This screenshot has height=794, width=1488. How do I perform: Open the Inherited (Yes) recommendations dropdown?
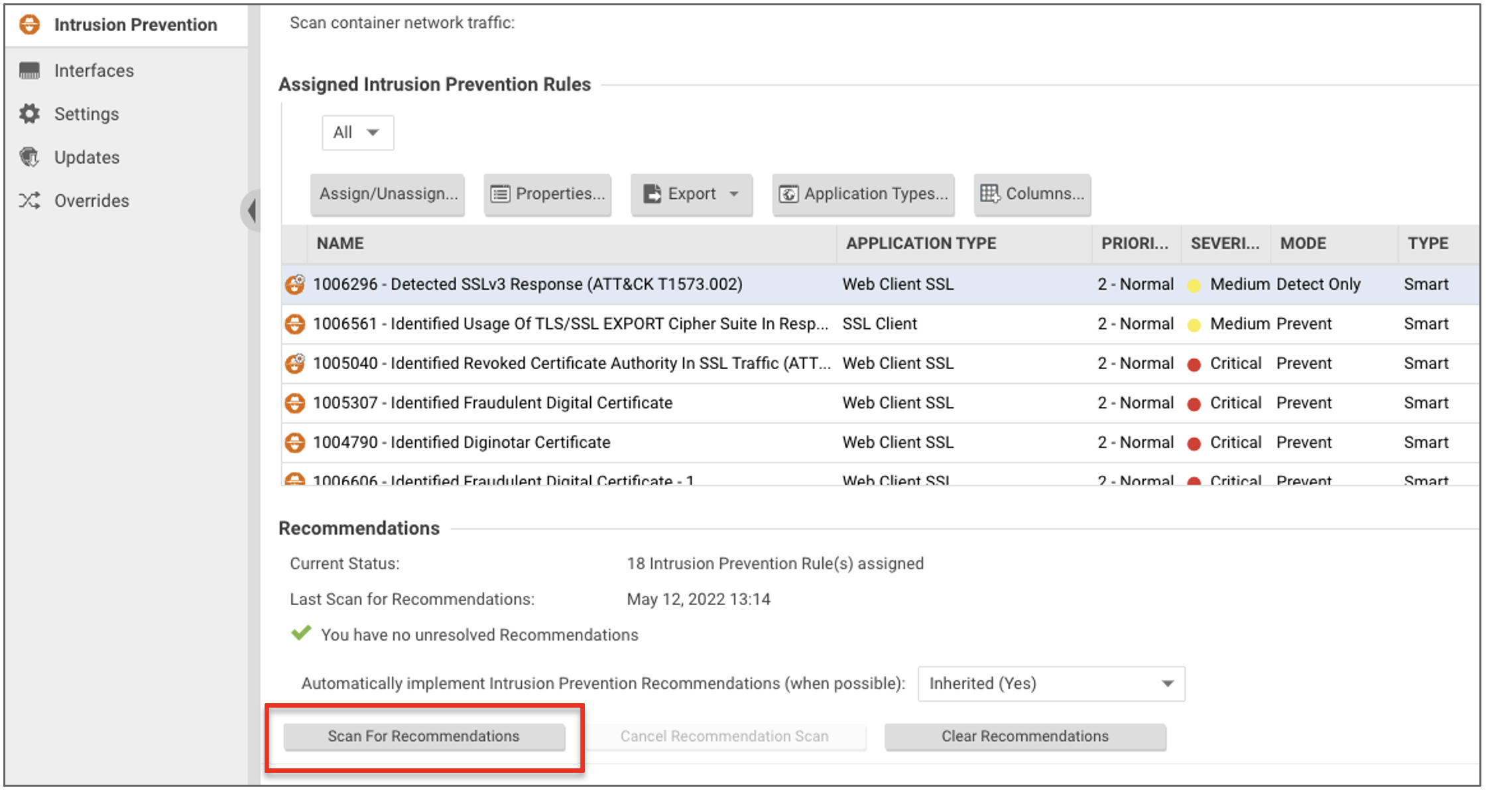[1051, 683]
